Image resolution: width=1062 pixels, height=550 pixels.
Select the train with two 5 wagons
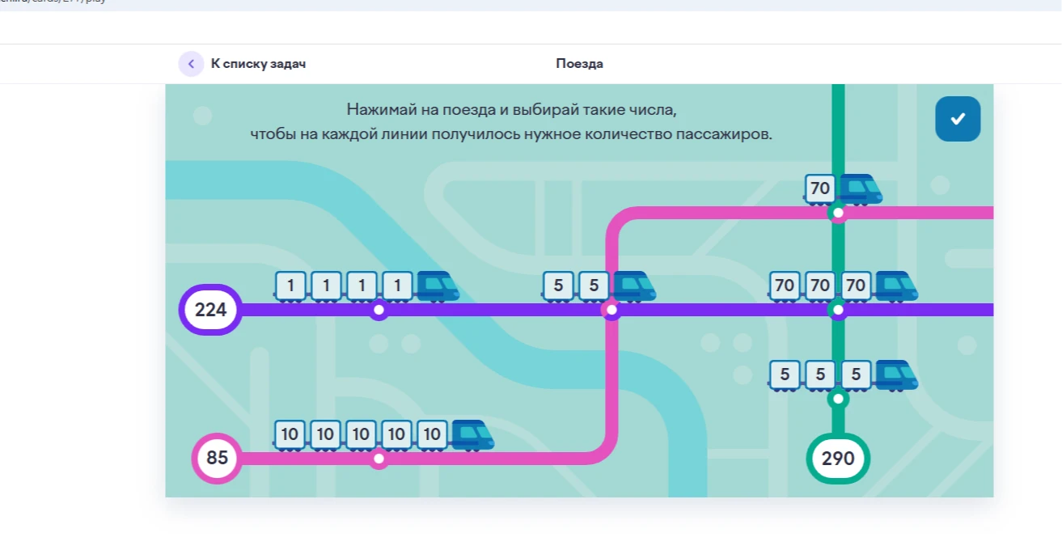[599, 286]
